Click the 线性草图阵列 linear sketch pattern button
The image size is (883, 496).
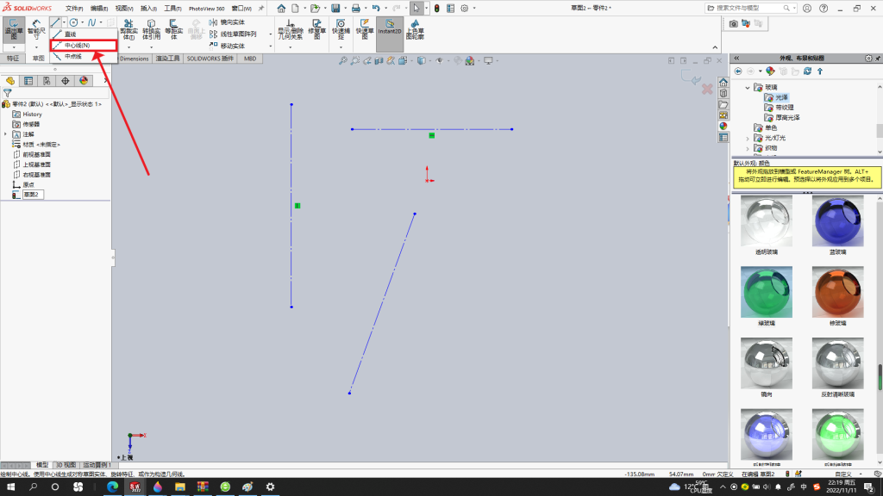coord(233,34)
